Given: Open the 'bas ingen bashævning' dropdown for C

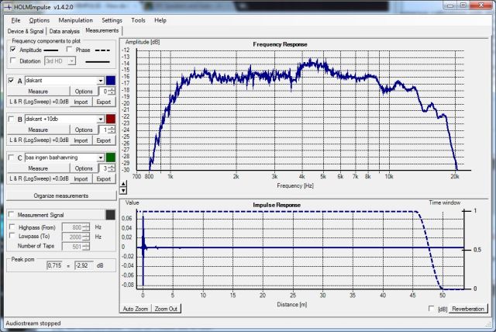Looking at the screenshot, I should 100,157.
